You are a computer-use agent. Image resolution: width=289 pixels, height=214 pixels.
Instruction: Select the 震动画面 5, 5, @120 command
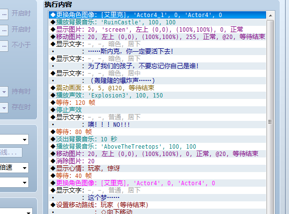coord(157,88)
